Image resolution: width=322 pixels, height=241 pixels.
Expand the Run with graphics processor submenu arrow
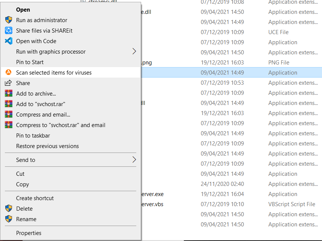134,52
